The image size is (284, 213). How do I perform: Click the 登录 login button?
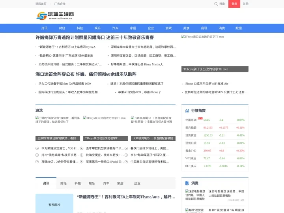click(x=234, y=4)
